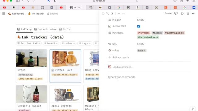Click the Ink Tracker page flame icon

(29, 14)
